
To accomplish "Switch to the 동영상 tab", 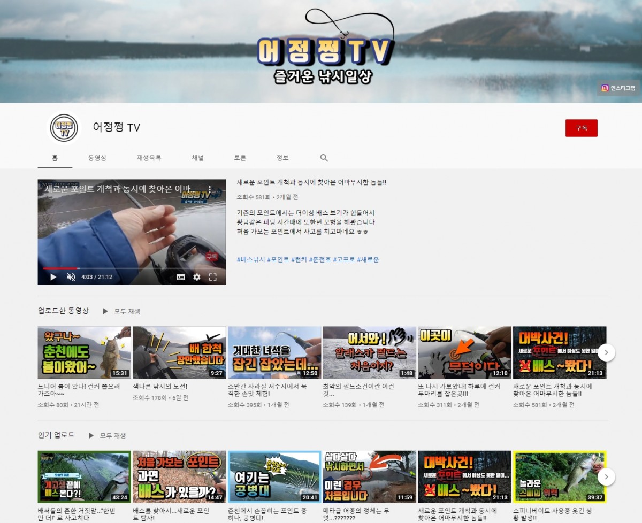I will 97,158.
